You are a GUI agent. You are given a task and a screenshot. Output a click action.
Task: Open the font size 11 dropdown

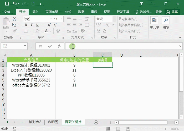click(62, 19)
